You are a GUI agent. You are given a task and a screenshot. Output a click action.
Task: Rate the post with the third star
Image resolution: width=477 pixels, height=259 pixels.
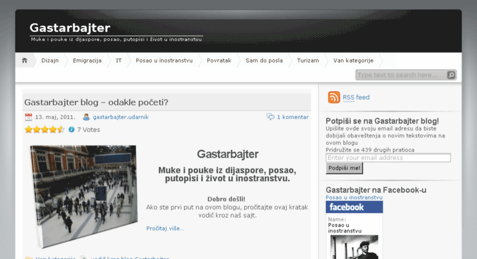(45, 130)
